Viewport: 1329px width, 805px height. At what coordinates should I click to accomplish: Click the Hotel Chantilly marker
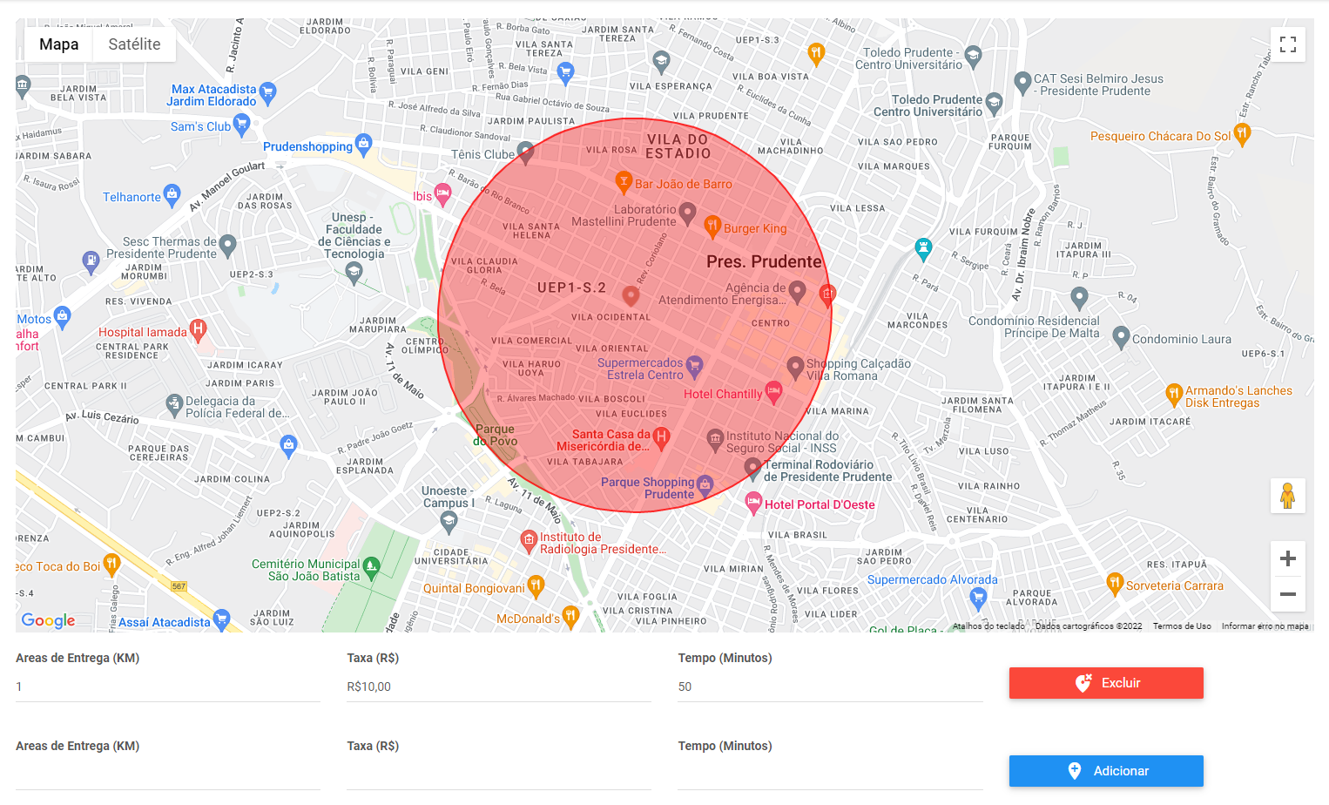pyautogui.click(x=772, y=391)
